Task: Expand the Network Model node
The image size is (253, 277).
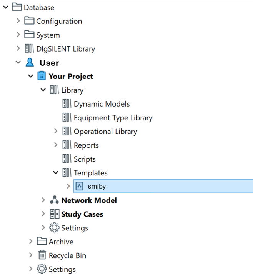Action: pyautogui.click(x=43, y=200)
